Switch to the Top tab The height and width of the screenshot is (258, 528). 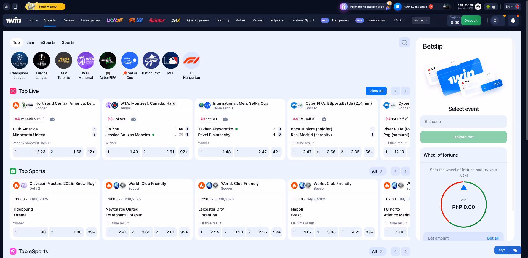tap(16, 42)
